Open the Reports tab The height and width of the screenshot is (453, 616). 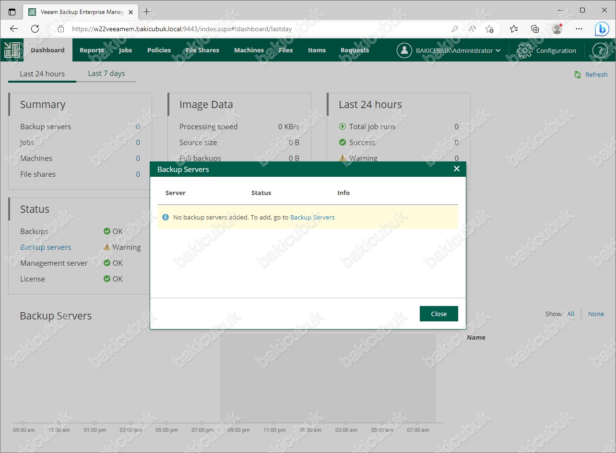[x=92, y=50]
